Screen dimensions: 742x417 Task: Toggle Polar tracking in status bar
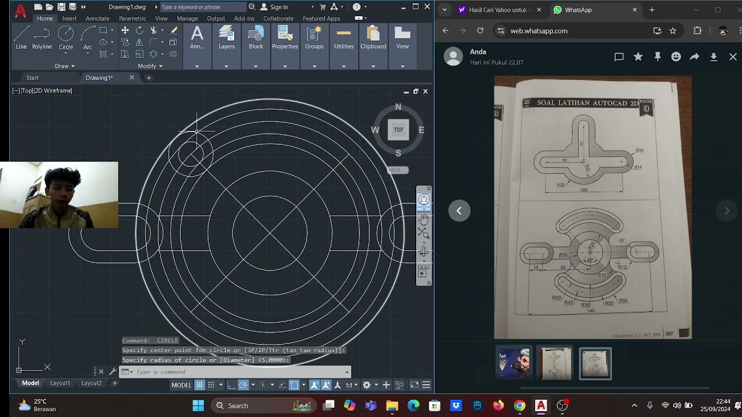tap(243, 385)
